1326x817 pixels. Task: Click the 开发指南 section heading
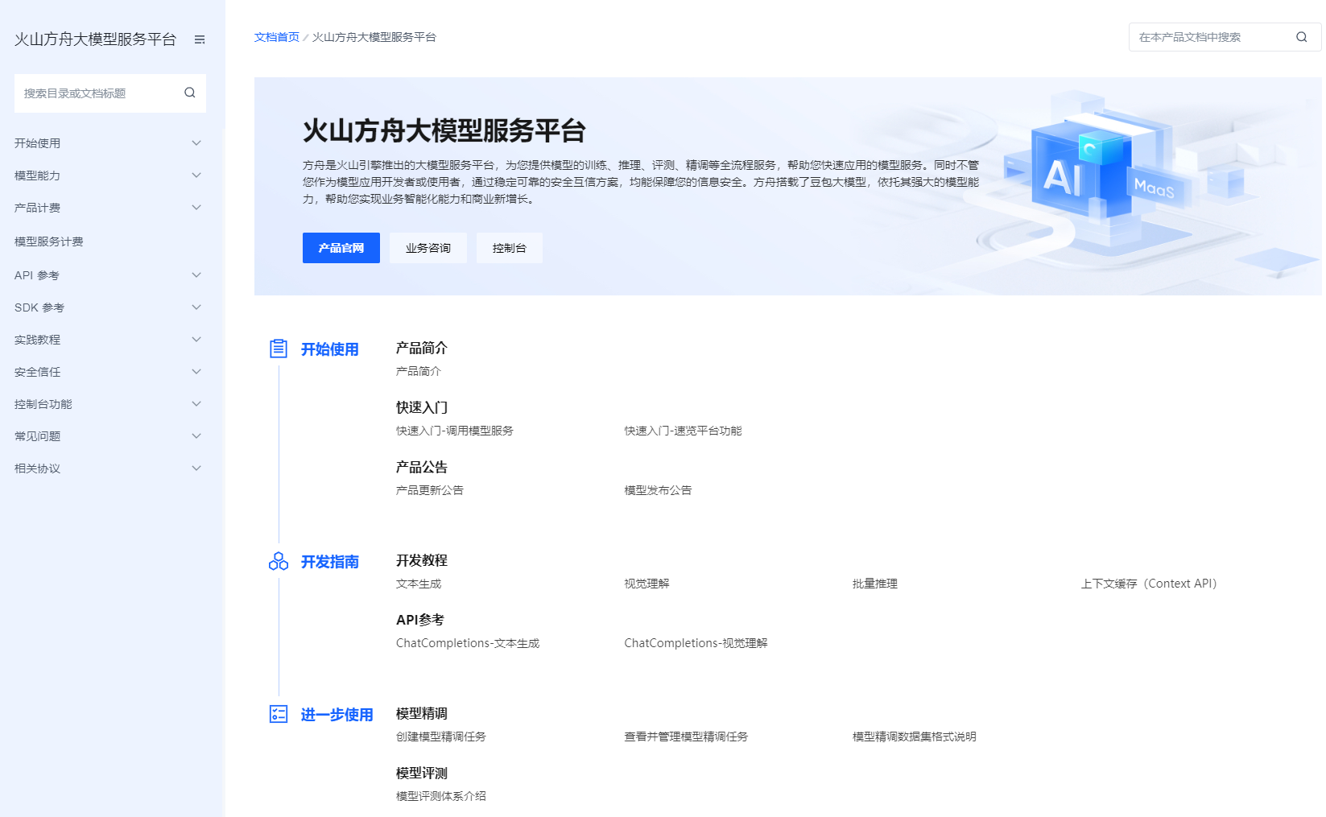[330, 562]
